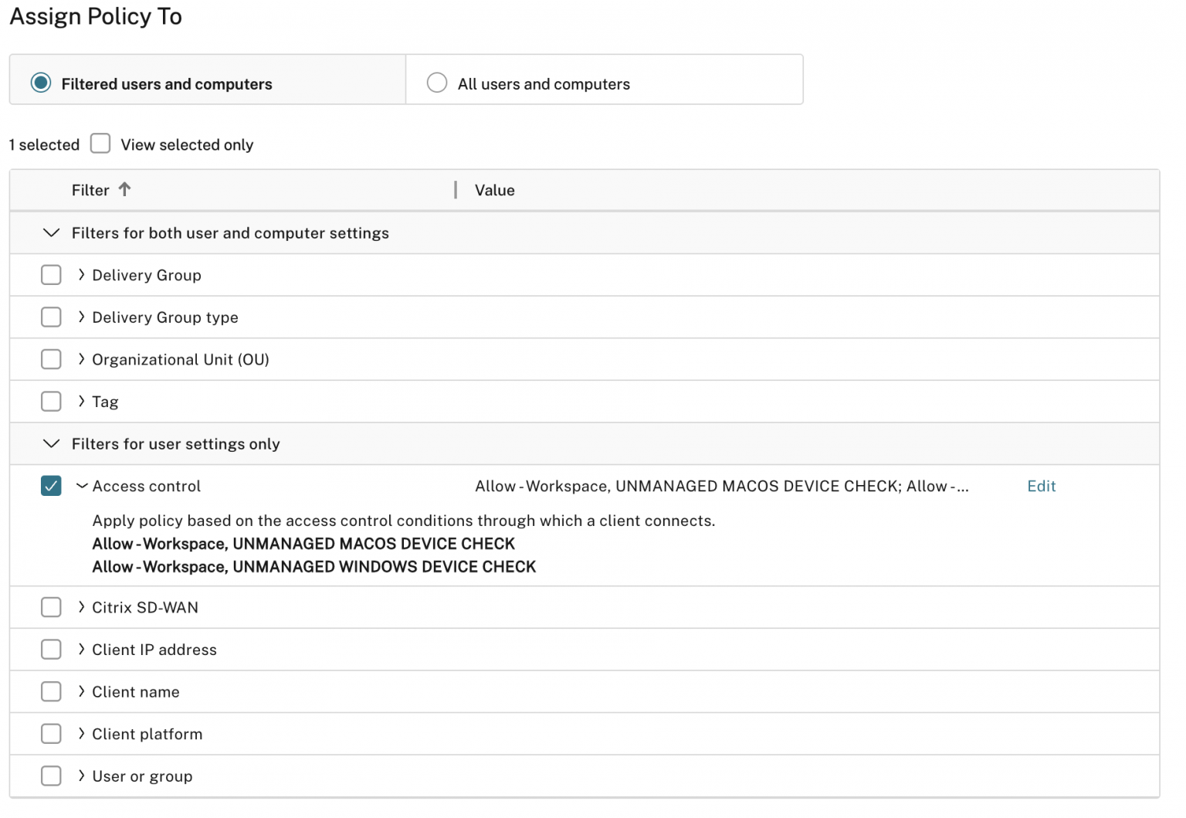Select the Filtered users and computers option
This screenshot has width=1186, height=818.
(41, 82)
